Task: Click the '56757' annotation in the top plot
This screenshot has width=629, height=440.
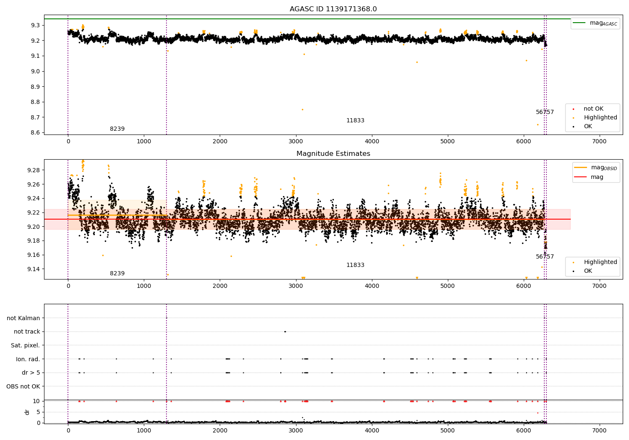Action: click(545, 112)
